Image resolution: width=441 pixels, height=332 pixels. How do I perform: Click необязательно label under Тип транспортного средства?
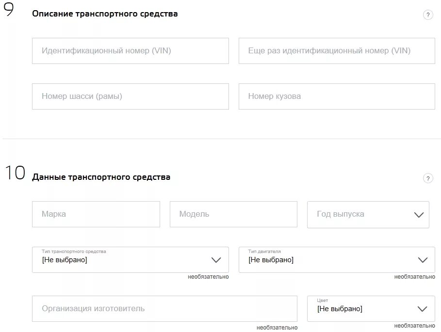[208, 277]
